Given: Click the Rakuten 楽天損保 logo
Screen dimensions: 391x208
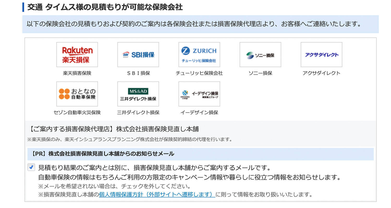Looking at the screenshot, I should (x=77, y=55).
